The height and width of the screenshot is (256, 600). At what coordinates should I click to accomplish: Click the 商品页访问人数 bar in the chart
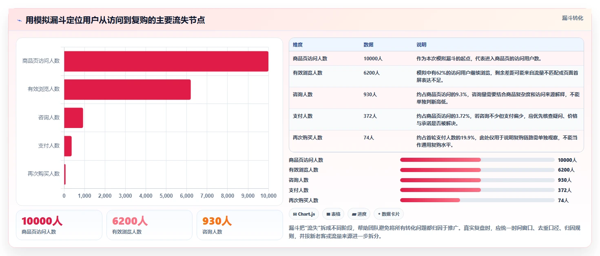pos(166,61)
